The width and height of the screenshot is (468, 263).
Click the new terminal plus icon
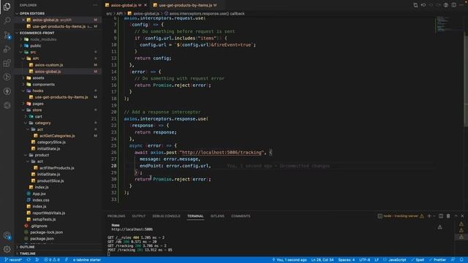429,216
